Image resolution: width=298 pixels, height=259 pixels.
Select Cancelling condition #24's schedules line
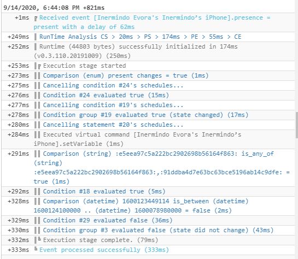(113, 85)
